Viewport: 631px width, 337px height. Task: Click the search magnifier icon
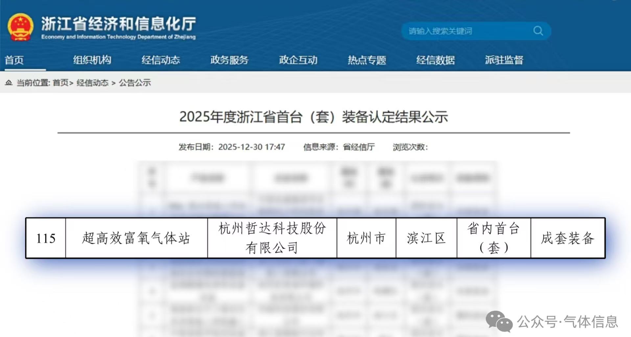pyautogui.click(x=538, y=31)
